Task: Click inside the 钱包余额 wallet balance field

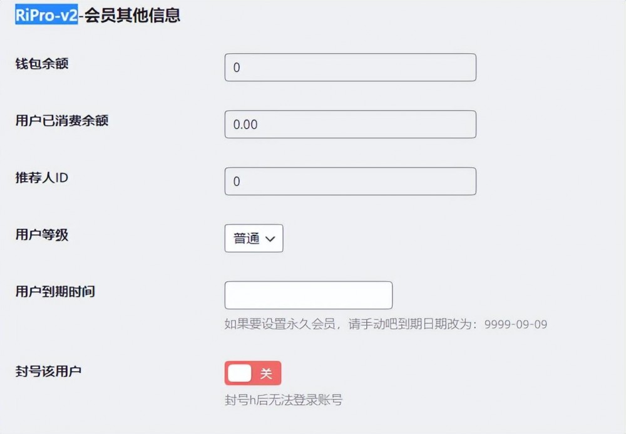Action: (x=350, y=67)
